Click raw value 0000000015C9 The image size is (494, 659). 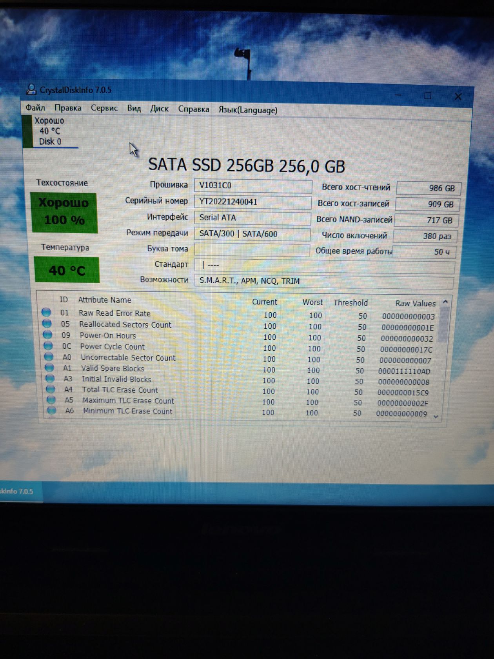click(403, 392)
